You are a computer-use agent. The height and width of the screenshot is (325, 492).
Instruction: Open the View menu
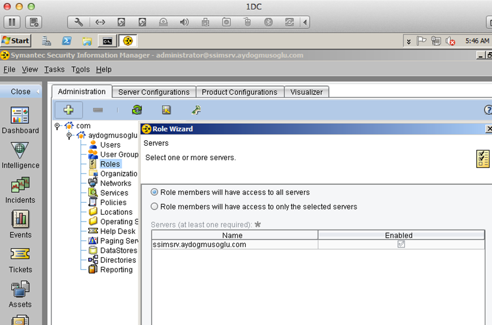tap(30, 69)
